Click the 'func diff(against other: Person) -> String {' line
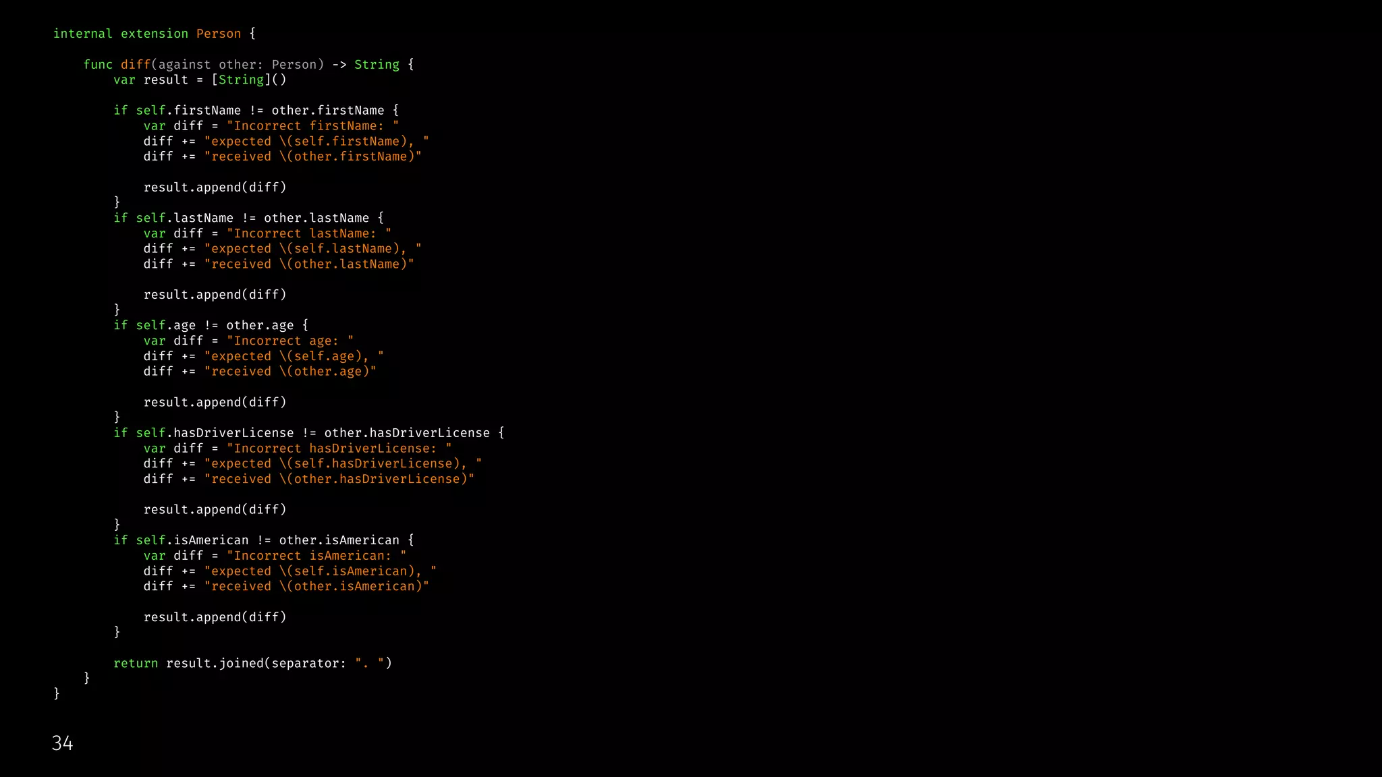The image size is (1382, 777). [x=248, y=65]
